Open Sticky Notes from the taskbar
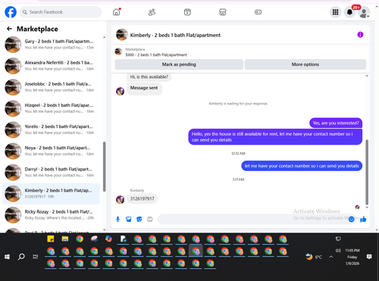 [x=51, y=239]
